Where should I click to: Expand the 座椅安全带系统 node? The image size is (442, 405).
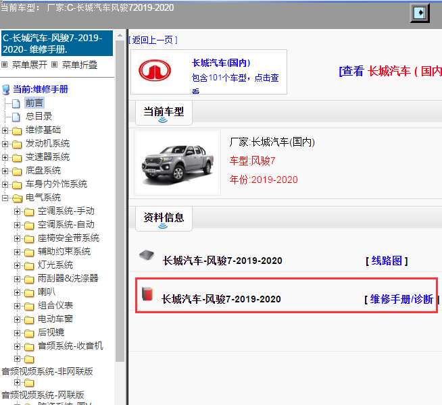[17, 239]
